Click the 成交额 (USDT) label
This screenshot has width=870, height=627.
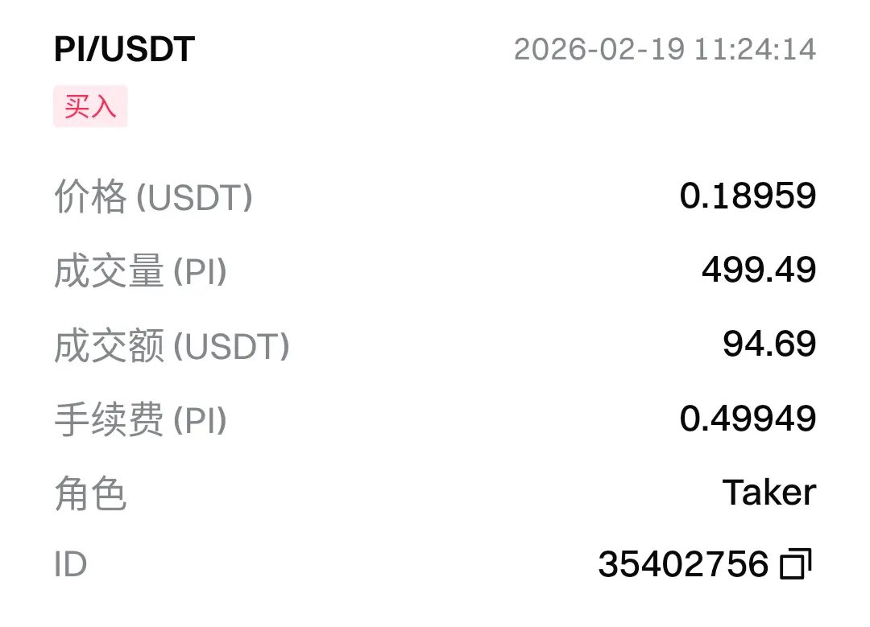coord(172,345)
